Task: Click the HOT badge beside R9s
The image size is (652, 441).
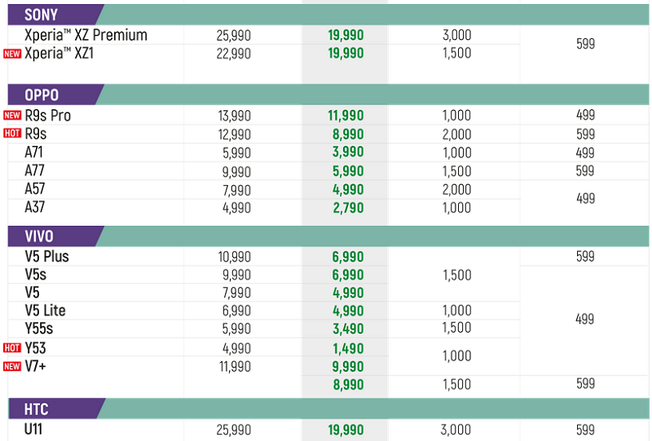Action: click(x=12, y=133)
